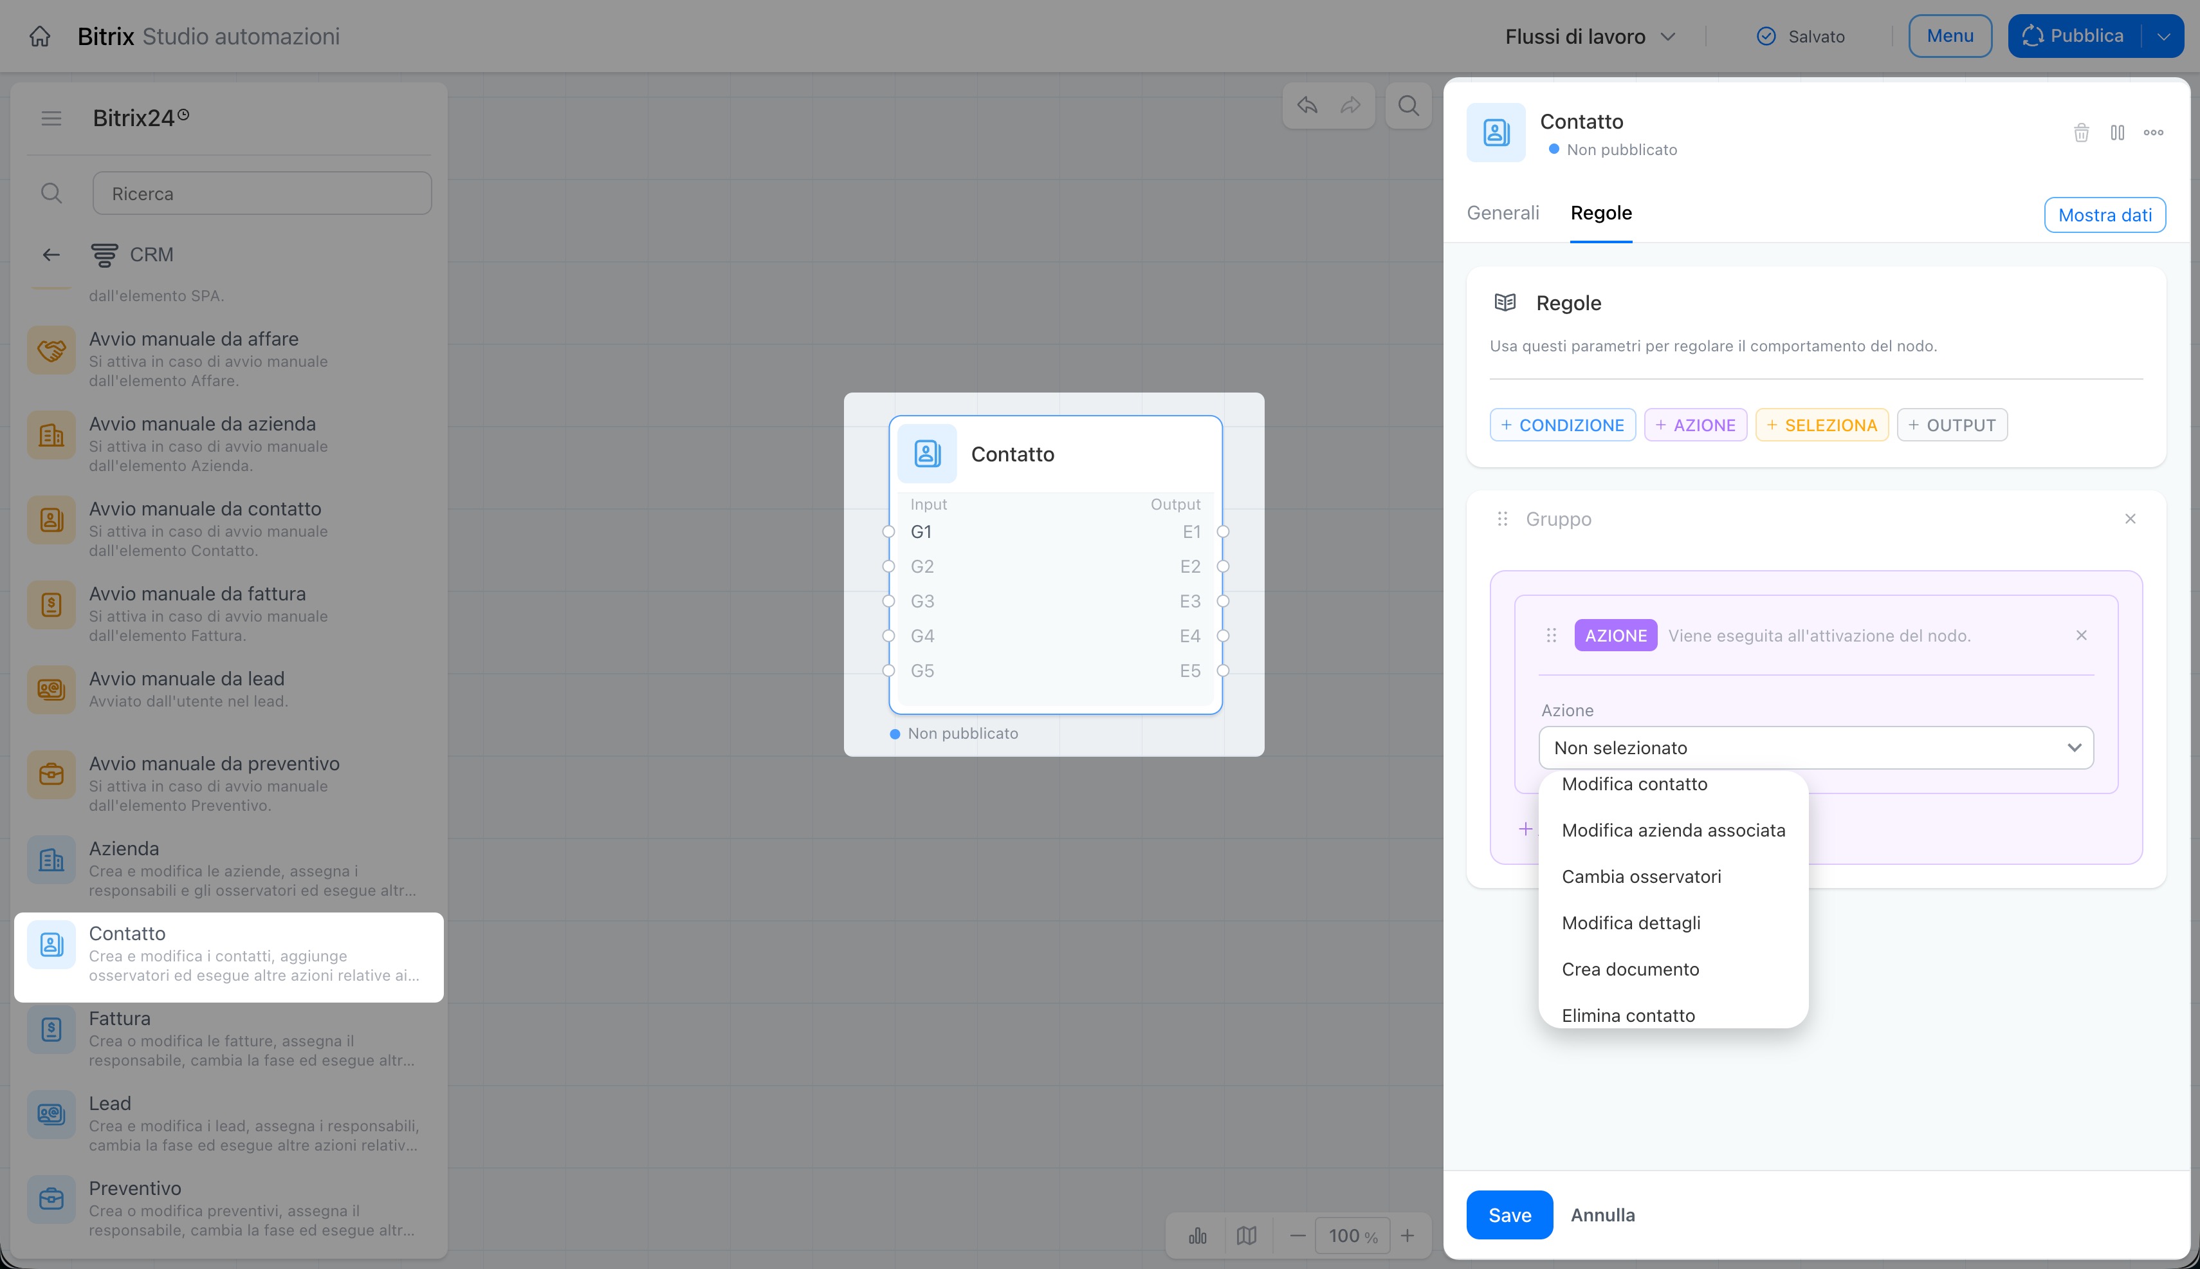Switch to the Generali tab

click(x=1503, y=212)
